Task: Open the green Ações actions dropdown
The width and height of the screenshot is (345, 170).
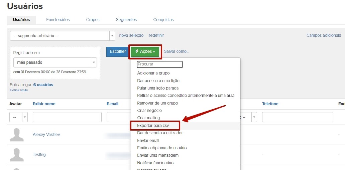Action: (x=145, y=51)
